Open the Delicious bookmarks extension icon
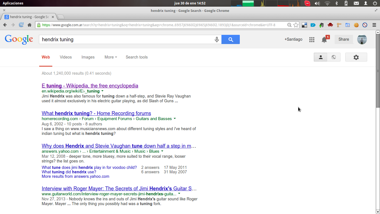This screenshot has height=214, width=380. click(305, 25)
